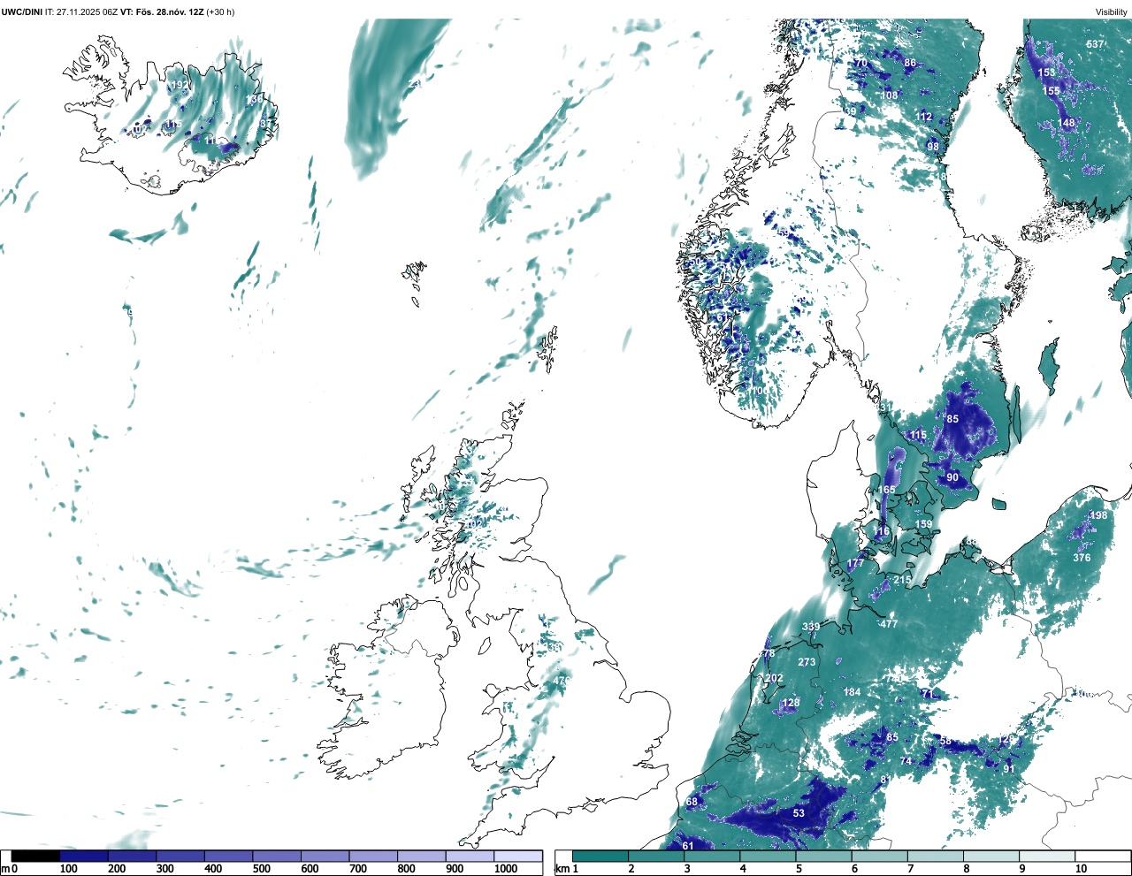Select the legend swatch between 100 and 200 m

[84, 857]
